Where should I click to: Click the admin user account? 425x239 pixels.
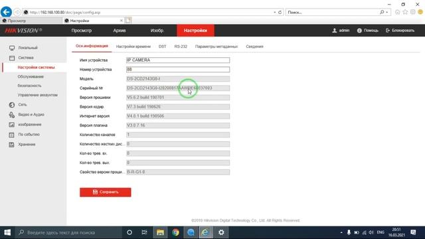pos(341,31)
